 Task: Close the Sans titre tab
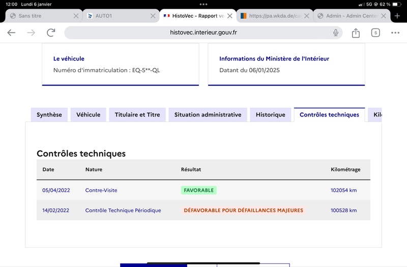tap(76, 16)
